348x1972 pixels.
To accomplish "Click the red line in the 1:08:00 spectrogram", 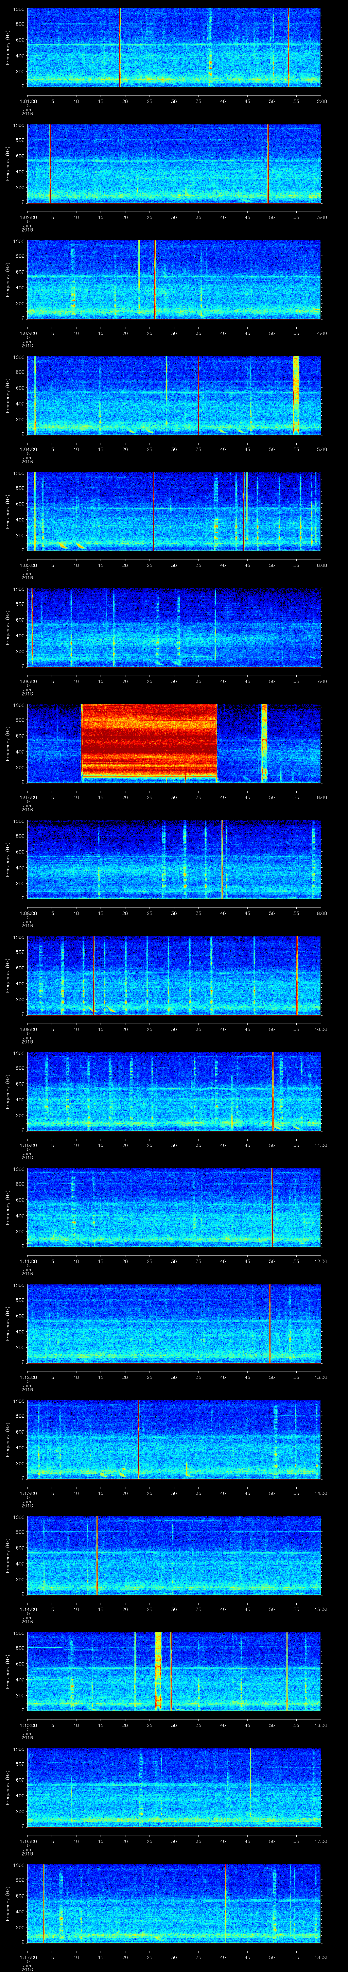I will pyautogui.click(x=222, y=859).
